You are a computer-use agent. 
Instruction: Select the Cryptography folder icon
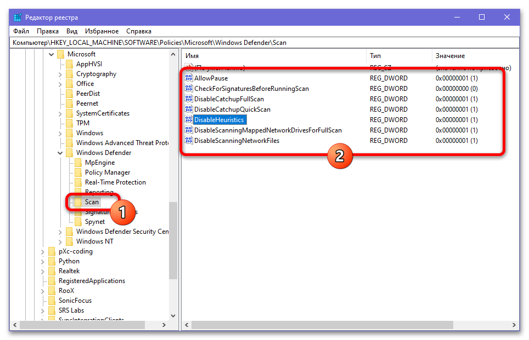[70, 74]
